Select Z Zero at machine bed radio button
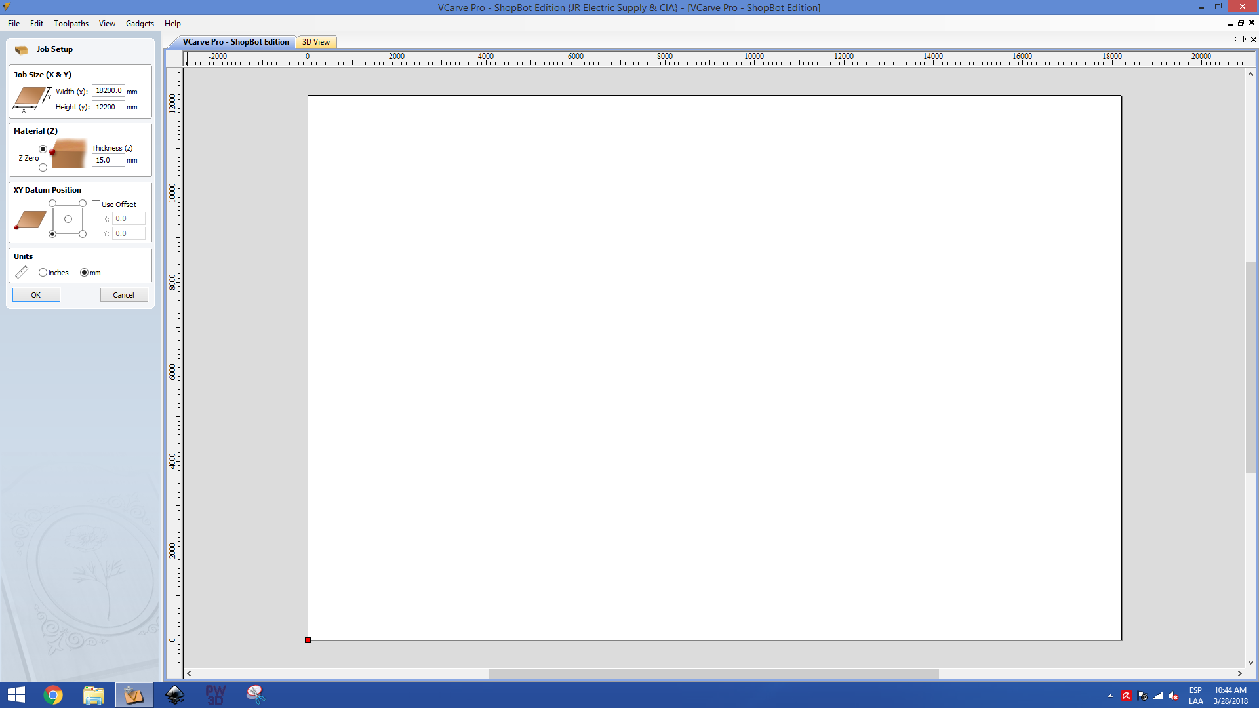1259x708 pixels. coord(43,167)
